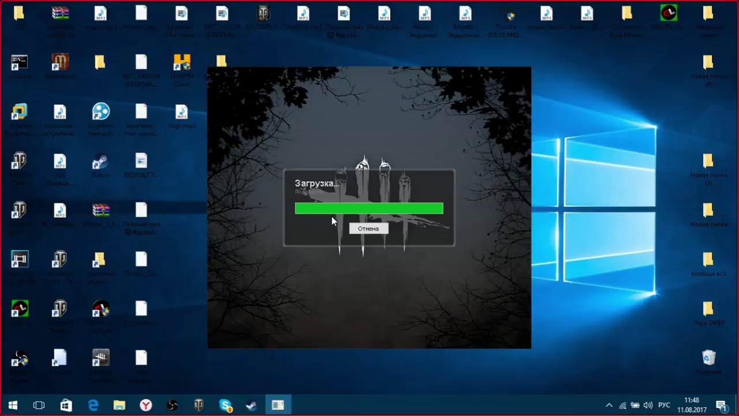Open File Explorer from the taskbar
739x416 pixels.
[x=120, y=406]
